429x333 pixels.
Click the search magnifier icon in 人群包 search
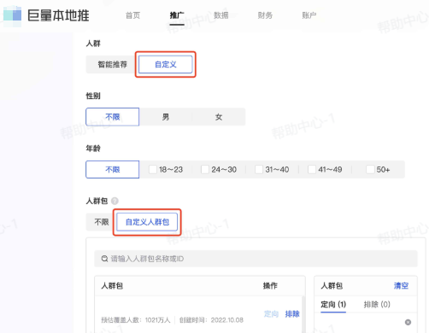(x=104, y=259)
